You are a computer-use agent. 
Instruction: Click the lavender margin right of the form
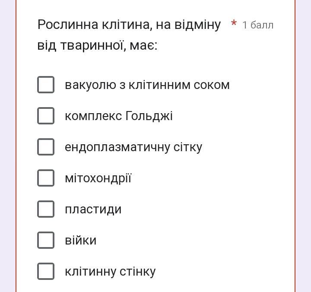tap(303, 146)
